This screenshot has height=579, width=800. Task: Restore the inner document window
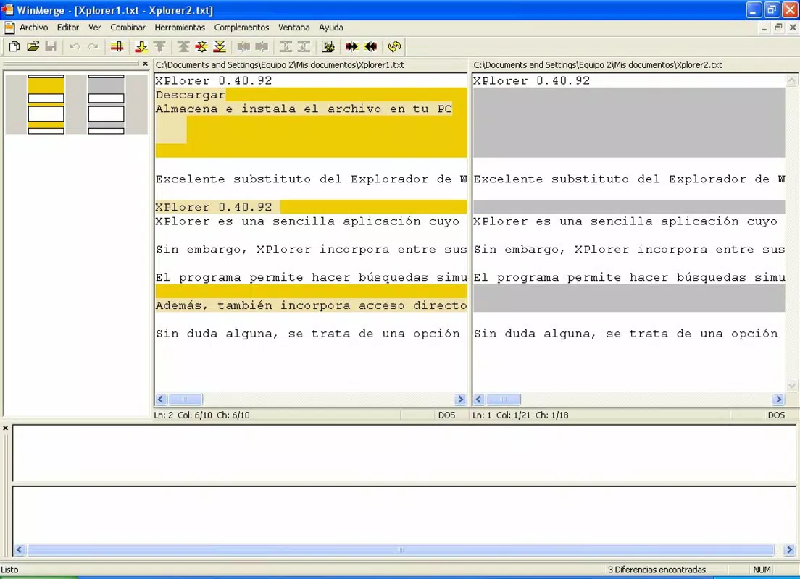coord(778,28)
